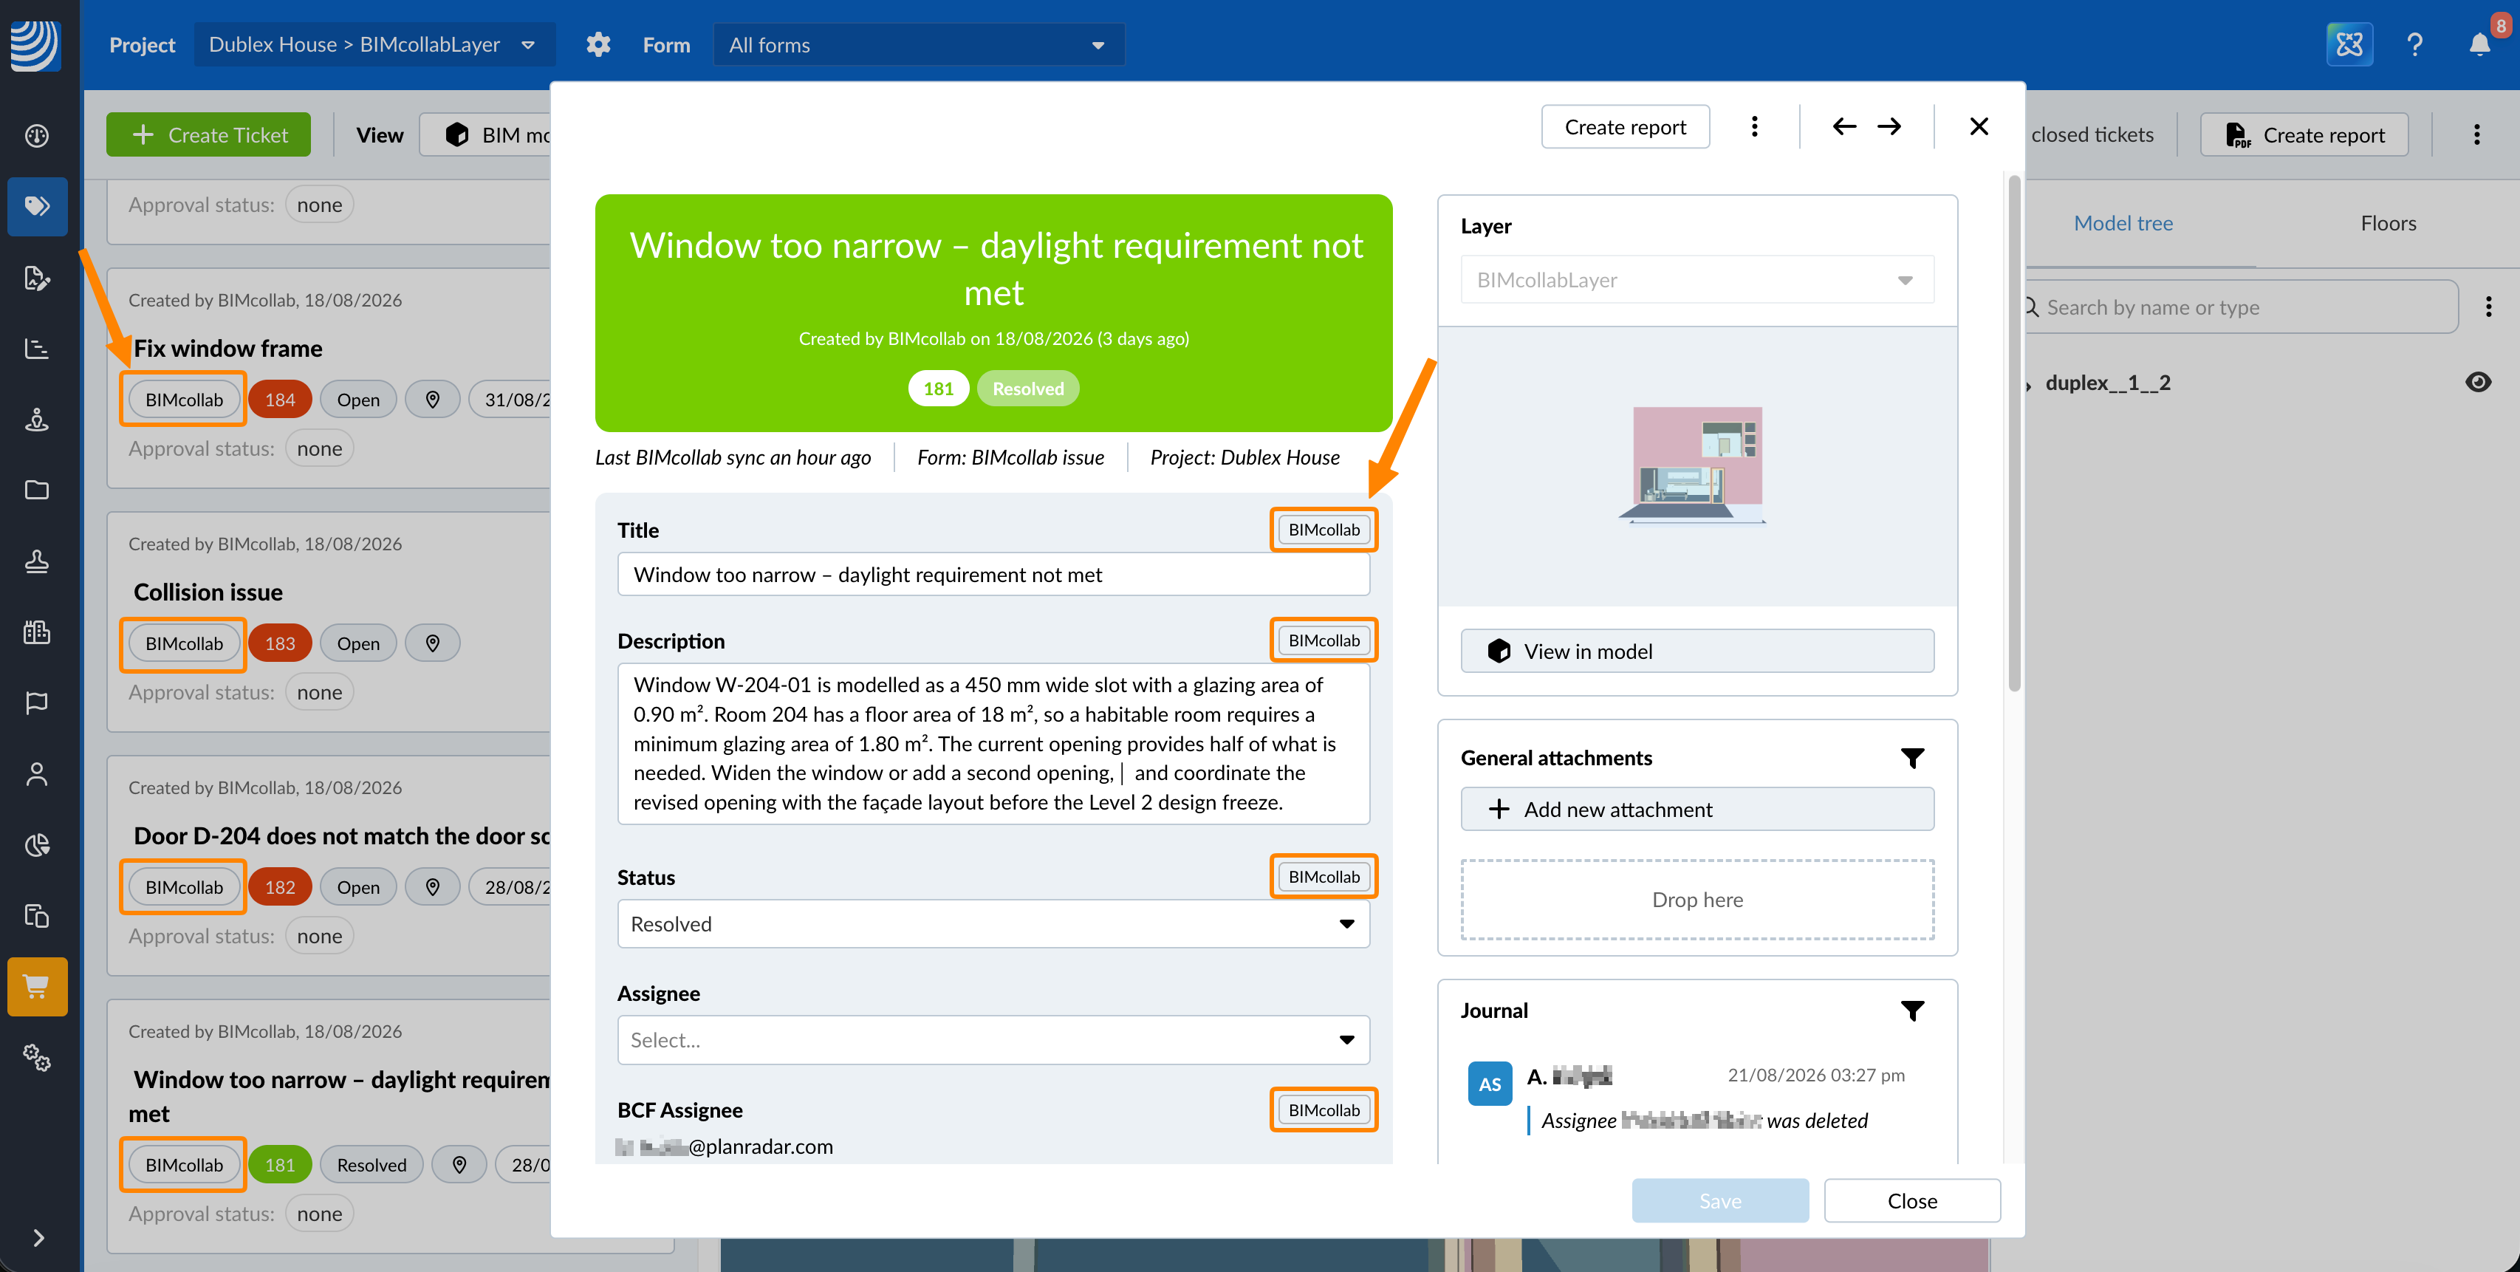The image size is (2520, 1272).
Task: Open the shopping cart icon in sidebar
Action: (x=37, y=986)
